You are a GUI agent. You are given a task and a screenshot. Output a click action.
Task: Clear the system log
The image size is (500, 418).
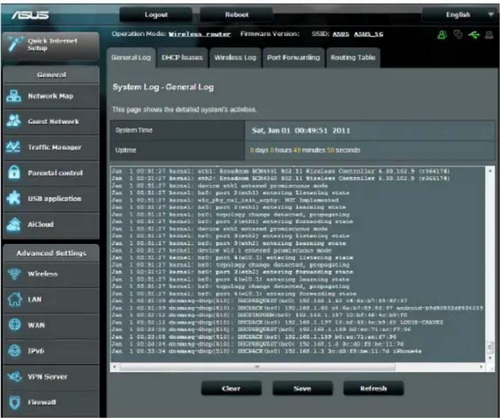tap(231, 388)
